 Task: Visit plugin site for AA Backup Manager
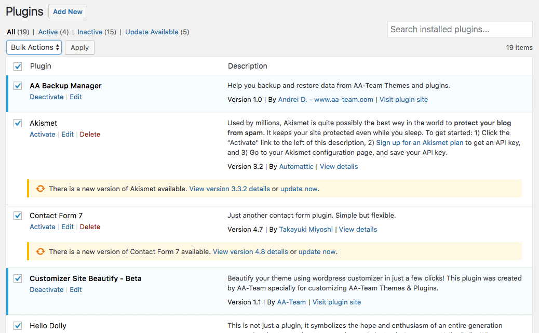[403, 99]
